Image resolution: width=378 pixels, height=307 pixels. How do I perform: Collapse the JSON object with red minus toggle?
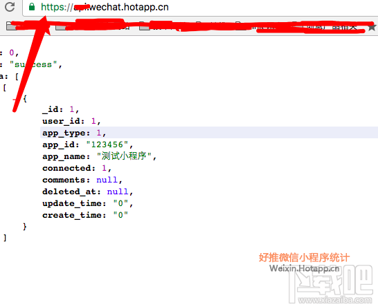[15, 99]
